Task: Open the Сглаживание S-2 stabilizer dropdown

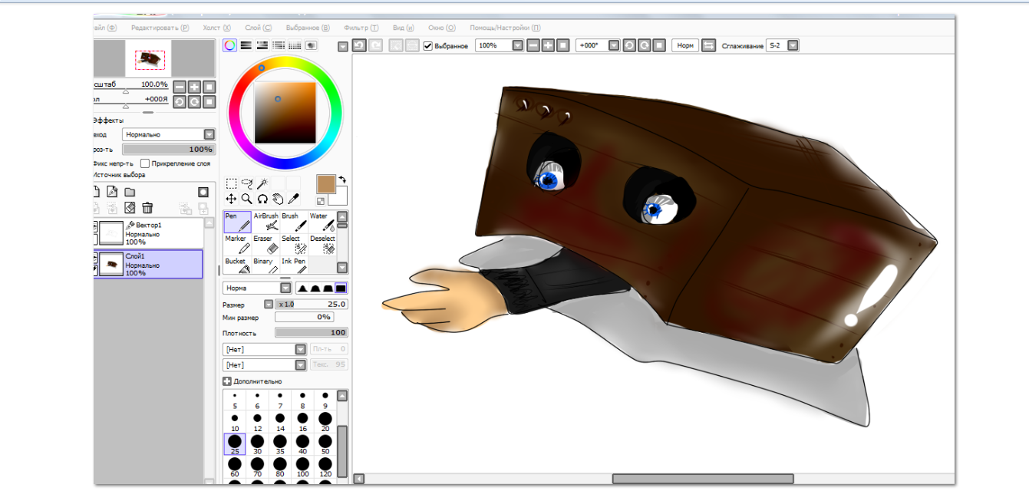Action: click(793, 45)
